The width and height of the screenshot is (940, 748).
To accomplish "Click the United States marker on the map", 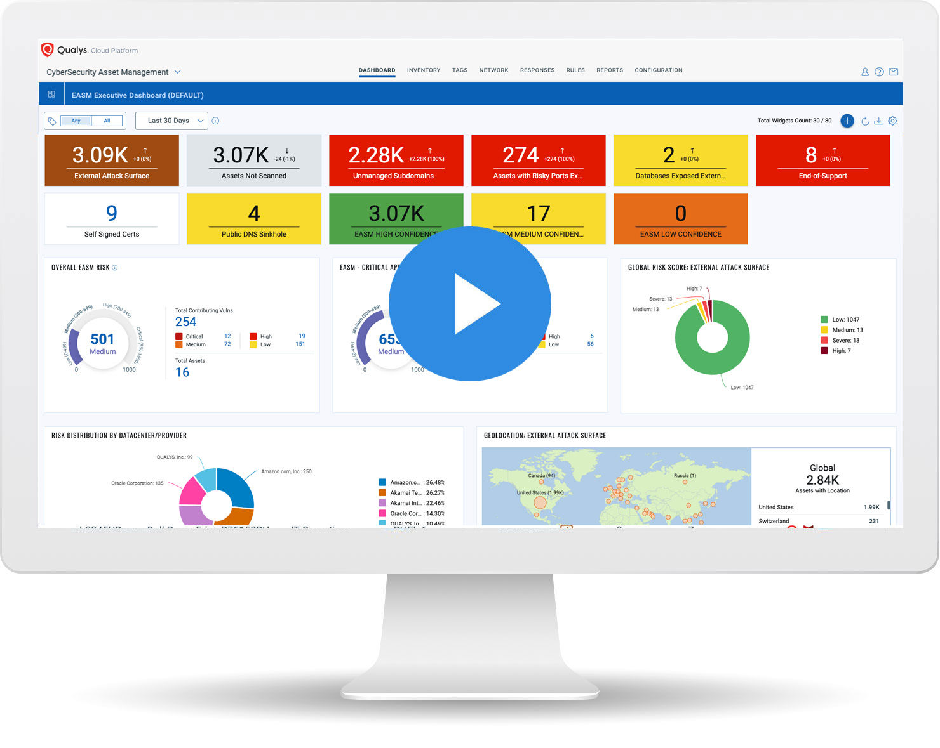I will click(540, 502).
